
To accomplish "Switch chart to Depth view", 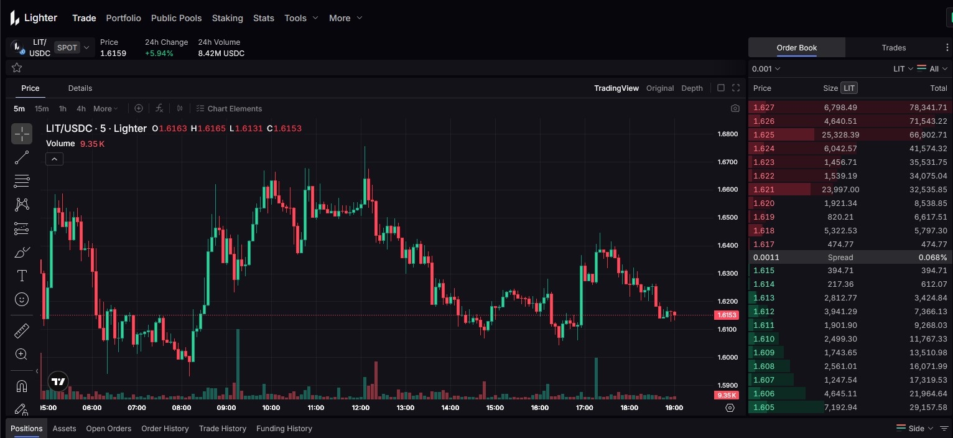I will pos(692,88).
